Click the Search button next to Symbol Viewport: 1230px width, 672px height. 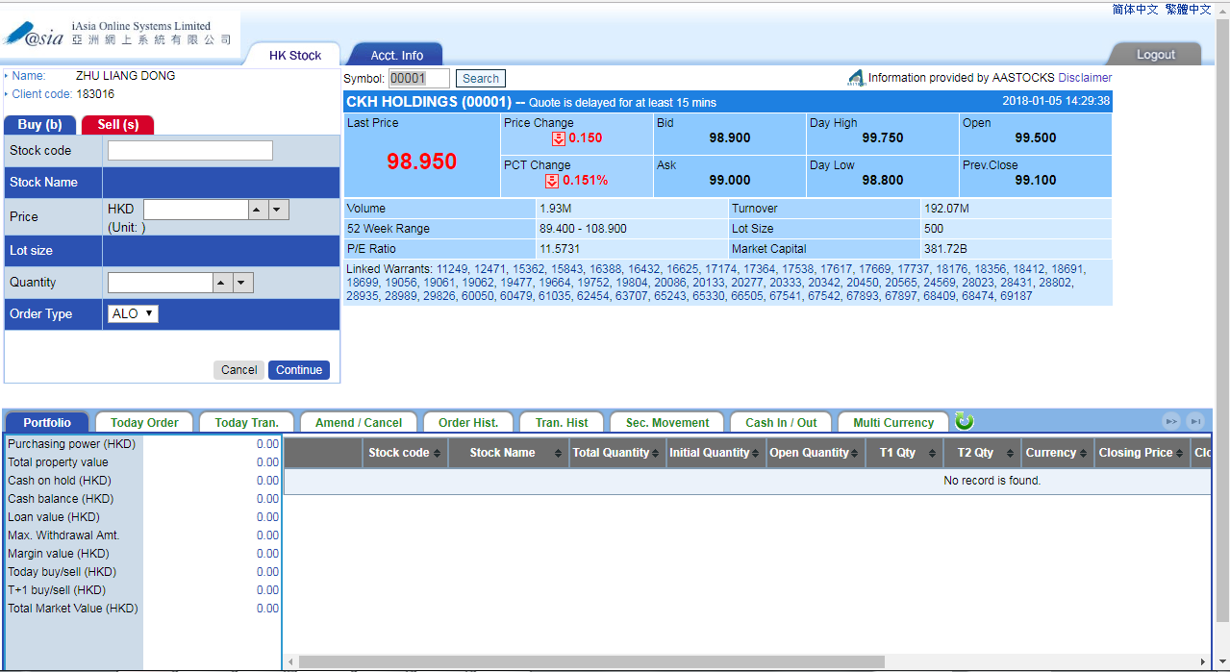[480, 79]
